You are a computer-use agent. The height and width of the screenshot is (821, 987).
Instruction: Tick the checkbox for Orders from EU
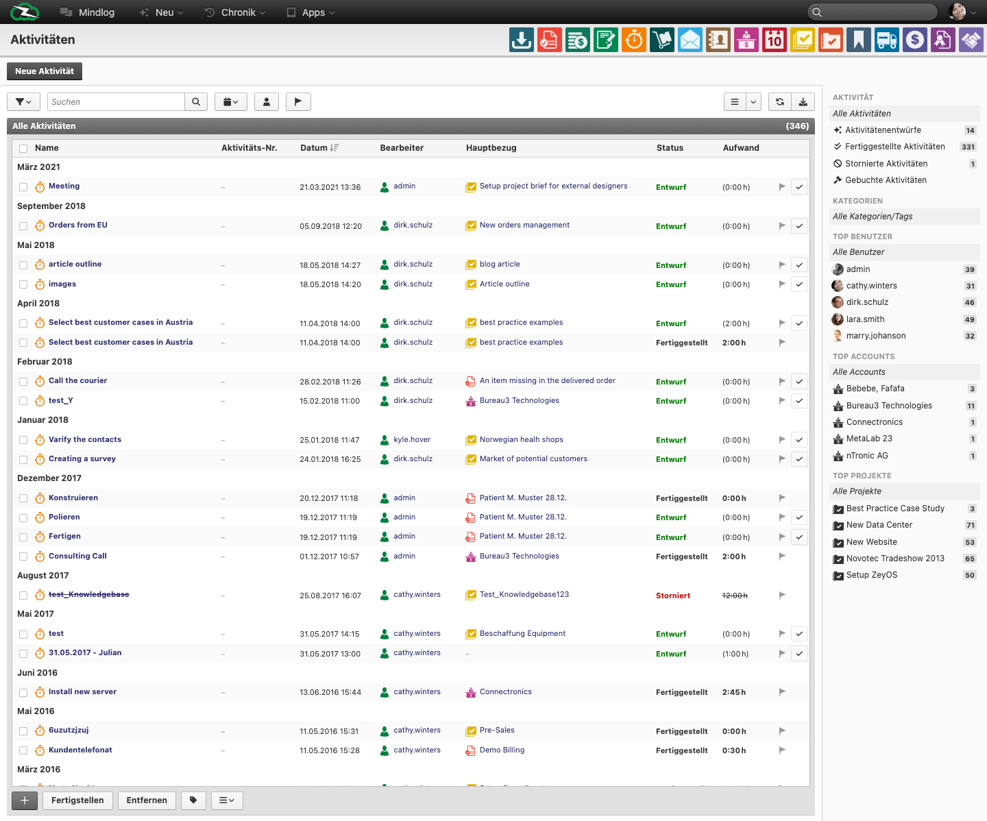[23, 226]
